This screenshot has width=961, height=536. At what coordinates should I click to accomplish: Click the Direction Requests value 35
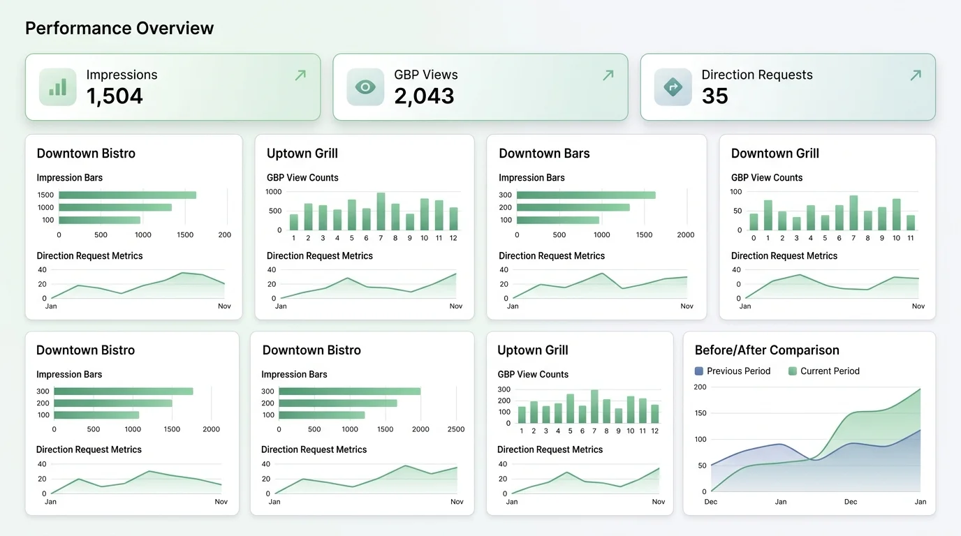715,96
